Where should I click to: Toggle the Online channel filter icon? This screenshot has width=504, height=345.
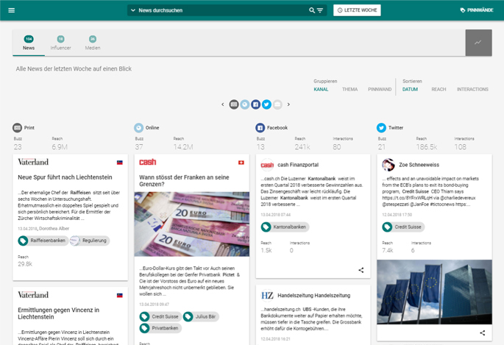point(245,104)
